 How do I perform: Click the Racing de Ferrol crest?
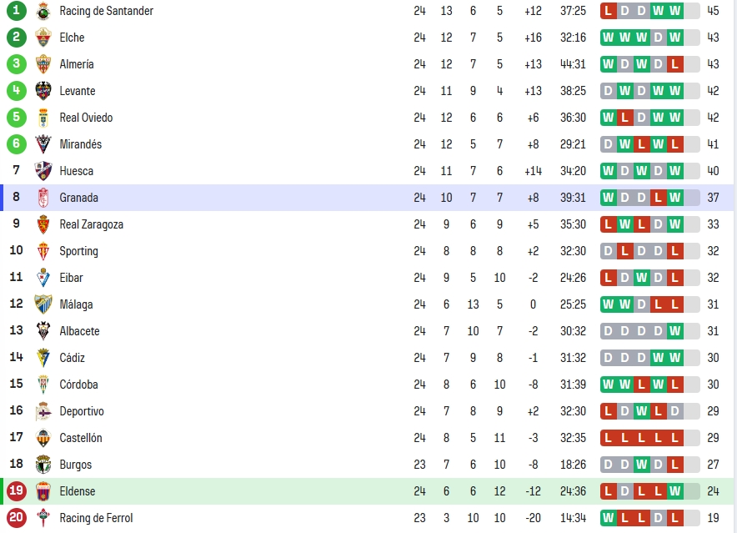[x=43, y=518]
